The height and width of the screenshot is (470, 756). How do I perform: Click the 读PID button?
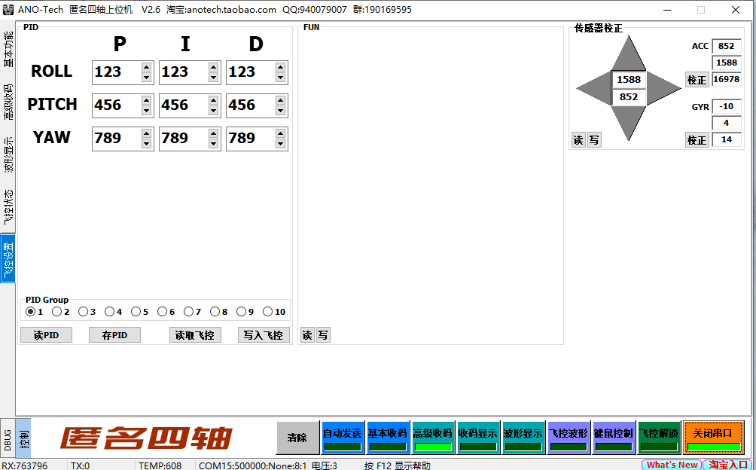pyautogui.click(x=46, y=335)
